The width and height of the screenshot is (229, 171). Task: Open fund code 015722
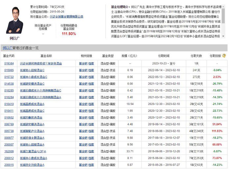pos(9,77)
